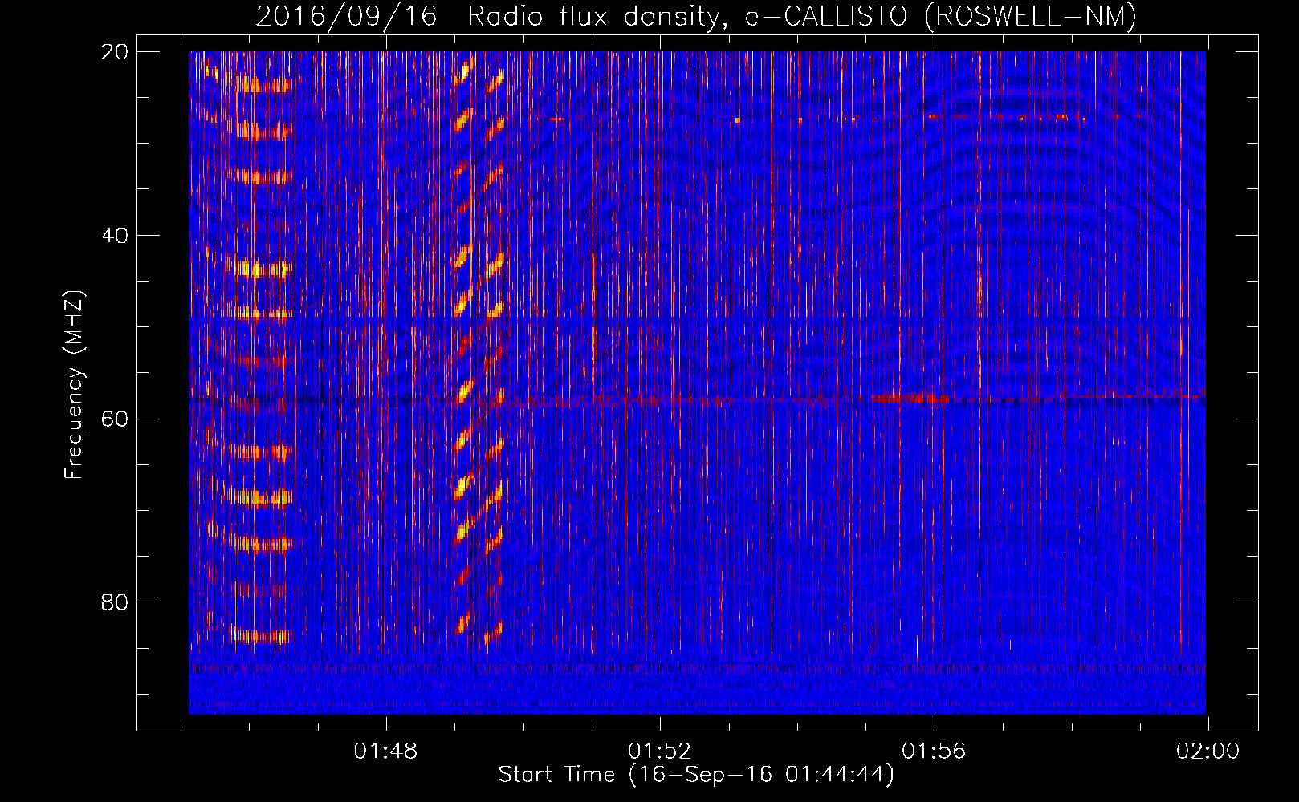Image resolution: width=1299 pixels, height=802 pixels.
Task: Click the y-axis tick label "80"
Action: click(114, 602)
